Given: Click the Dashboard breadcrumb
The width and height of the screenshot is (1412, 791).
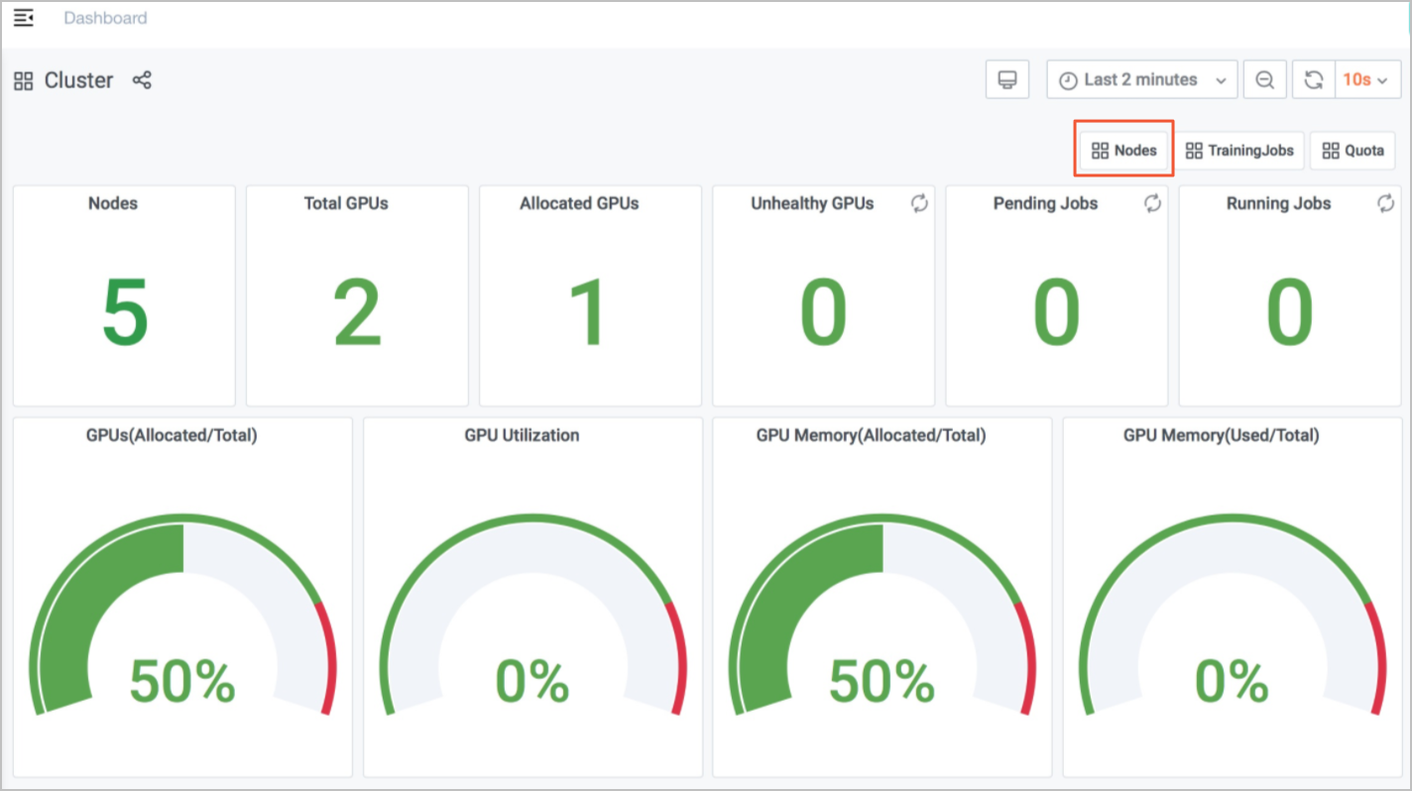Looking at the screenshot, I should point(105,18).
